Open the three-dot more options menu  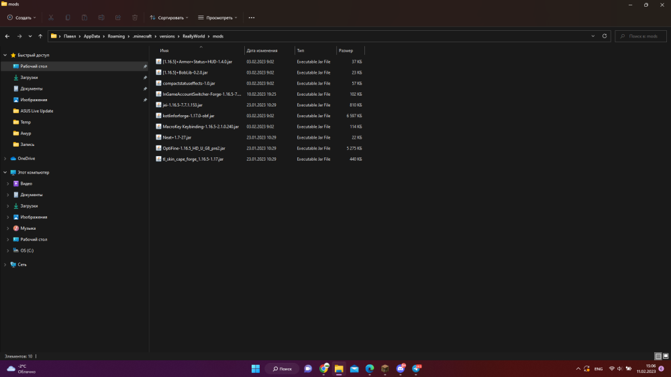[x=252, y=17]
